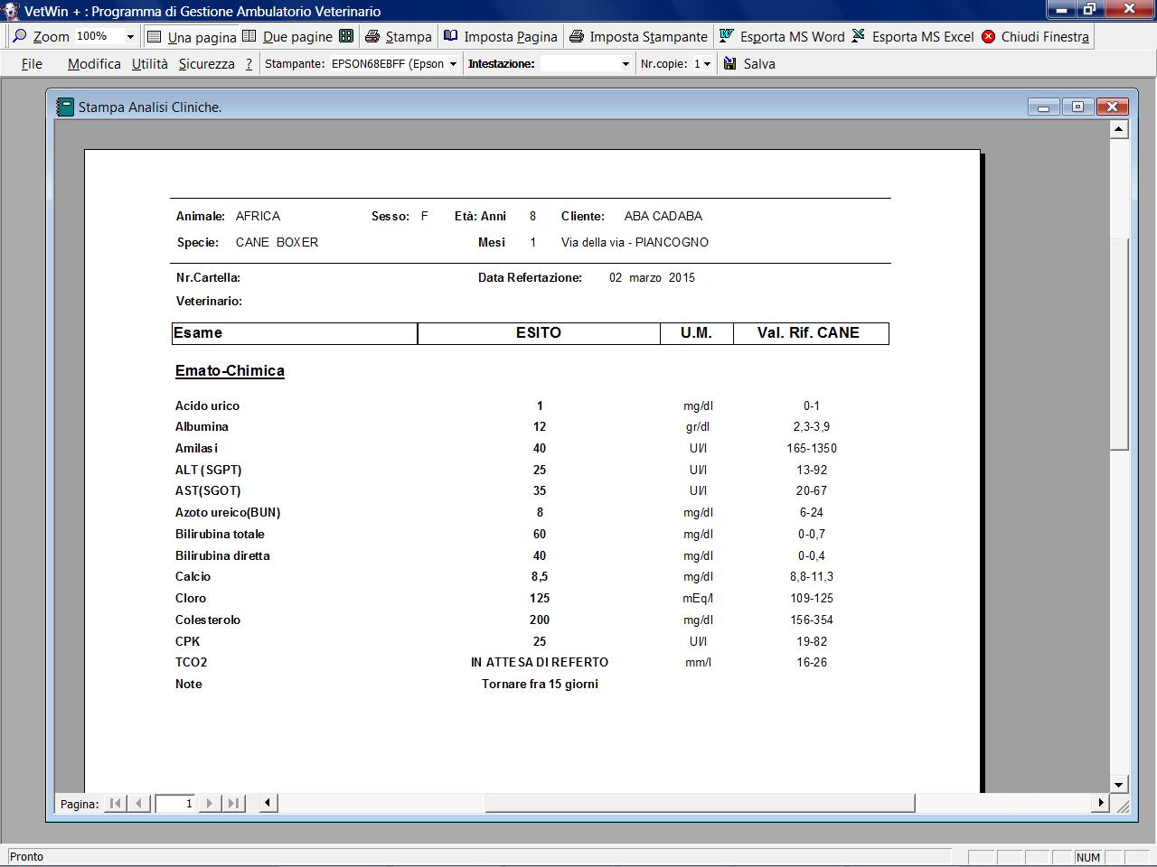
Task: Switch to Due pagine view
Action: 287,36
